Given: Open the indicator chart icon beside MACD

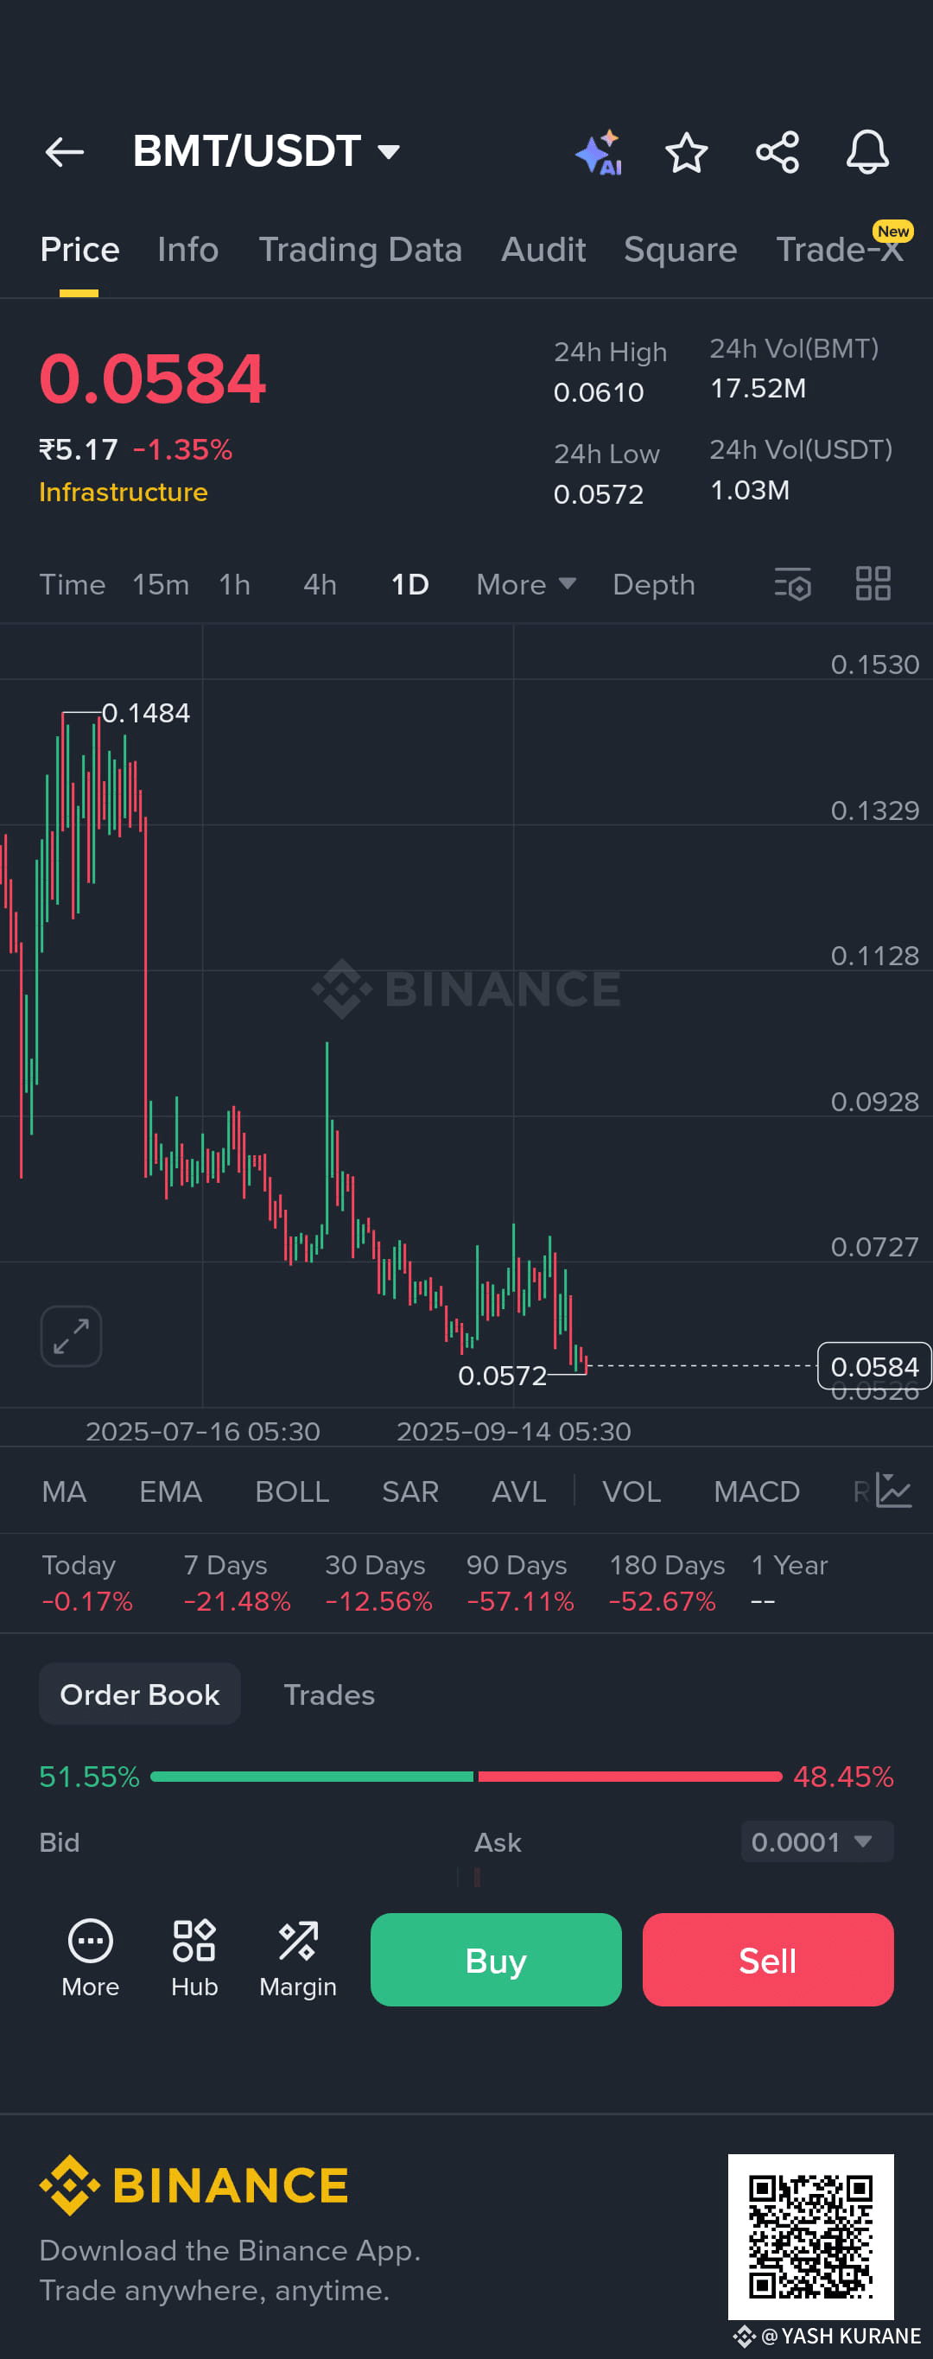Looking at the screenshot, I should click(x=892, y=1490).
